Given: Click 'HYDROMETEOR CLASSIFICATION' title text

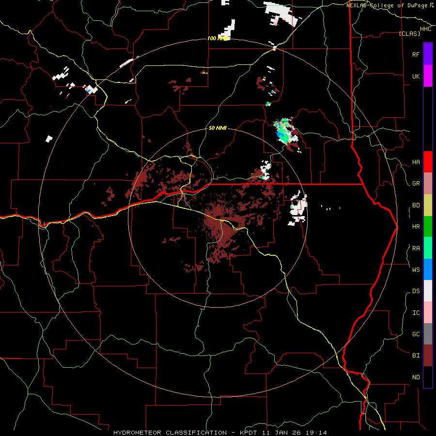Looking at the screenshot, I should pyautogui.click(x=170, y=433).
